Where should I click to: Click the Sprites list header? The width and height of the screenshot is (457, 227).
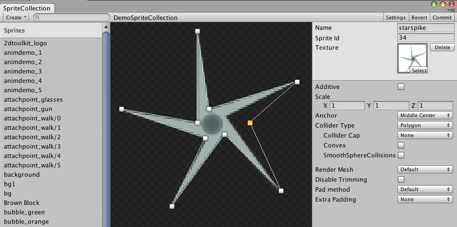pyautogui.click(x=51, y=30)
